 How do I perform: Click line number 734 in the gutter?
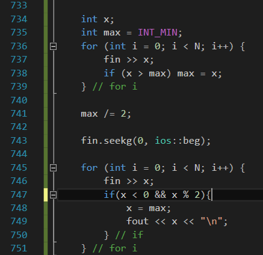(19, 19)
